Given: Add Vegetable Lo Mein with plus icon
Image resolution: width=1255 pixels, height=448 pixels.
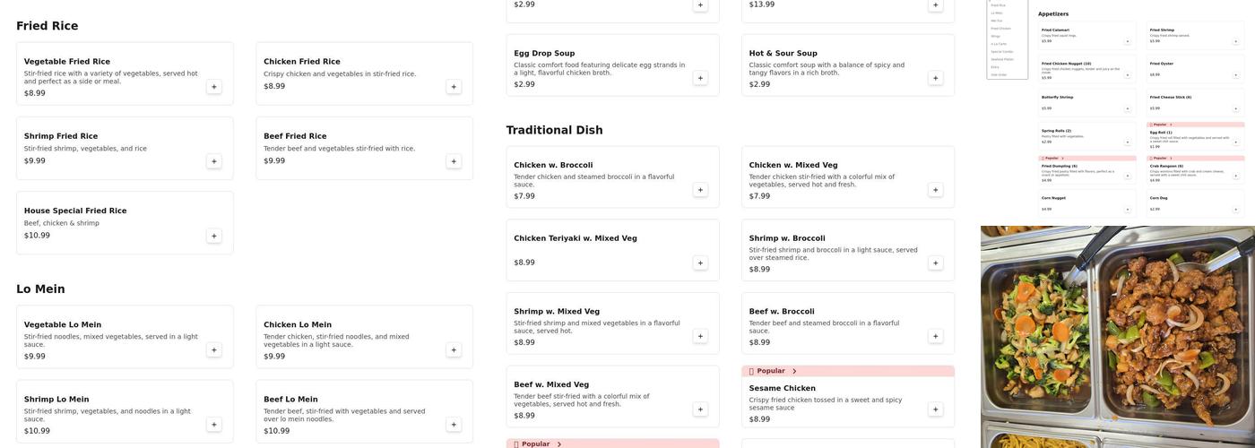Looking at the screenshot, I should [x=214, y=350].
